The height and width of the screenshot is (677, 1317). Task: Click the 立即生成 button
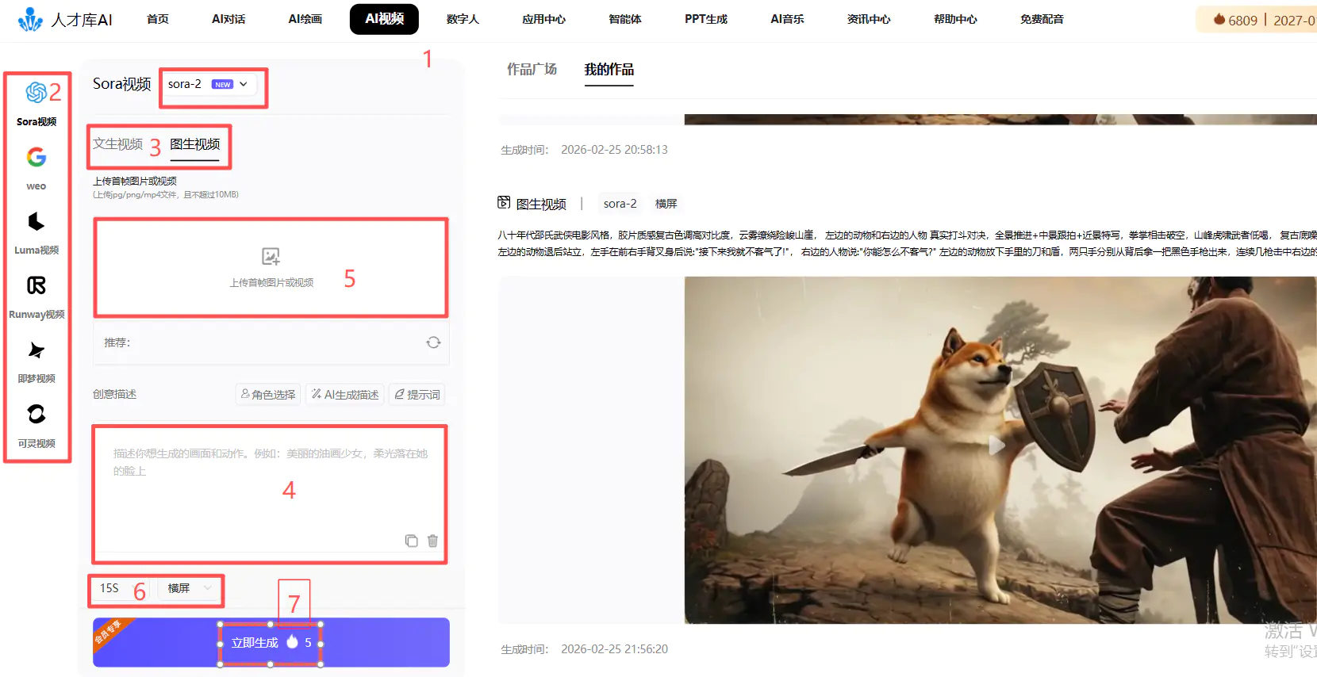[x=271, y=642]
